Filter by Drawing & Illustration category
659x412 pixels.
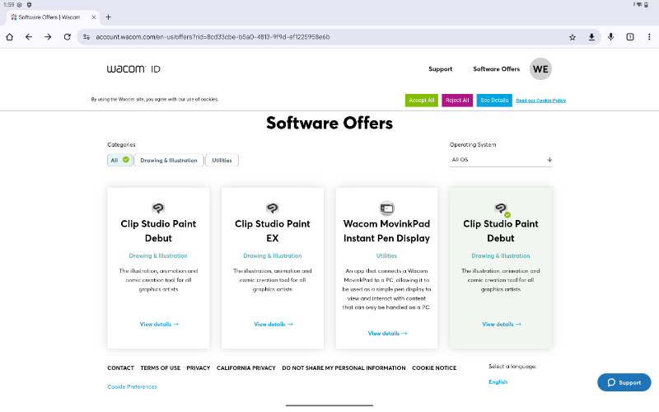point(169,160)
